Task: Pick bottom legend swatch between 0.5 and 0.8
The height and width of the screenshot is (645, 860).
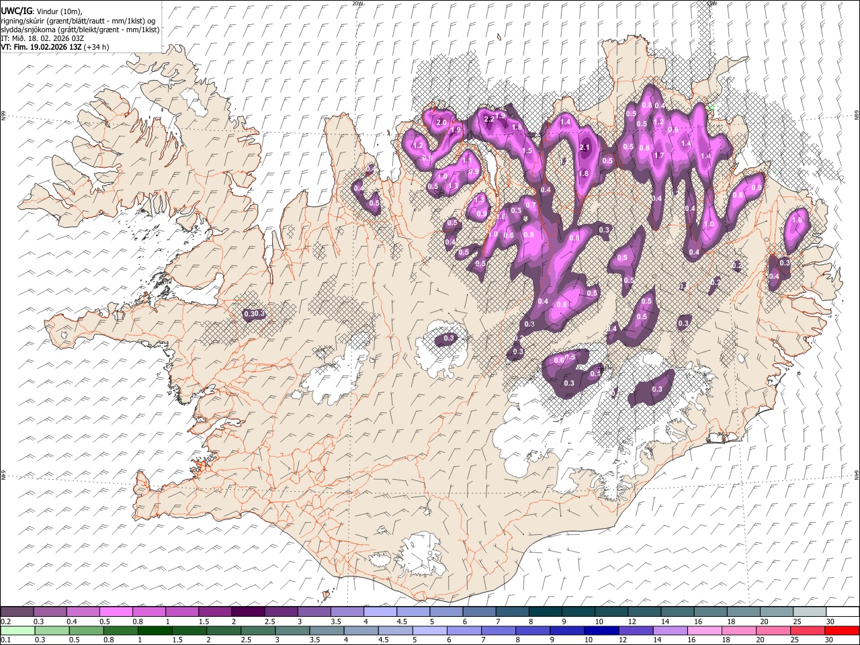Action: [121, 631]
